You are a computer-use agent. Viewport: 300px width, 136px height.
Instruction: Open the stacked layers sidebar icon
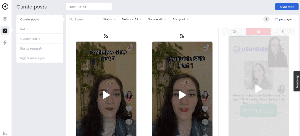5,19
